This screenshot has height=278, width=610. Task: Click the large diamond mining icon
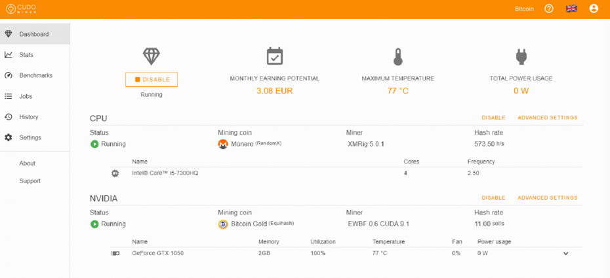(152, 56)
